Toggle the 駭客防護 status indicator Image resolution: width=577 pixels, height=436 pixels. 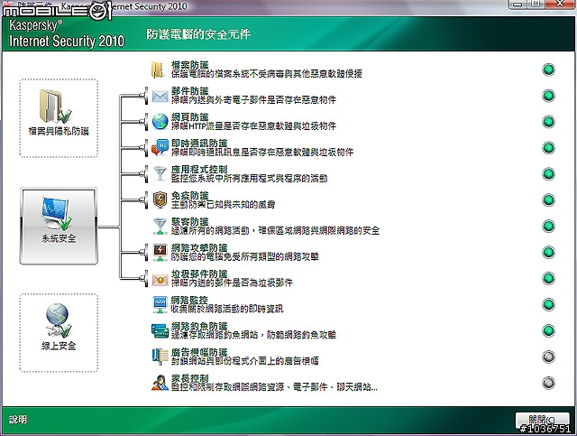tap(548, 226)
